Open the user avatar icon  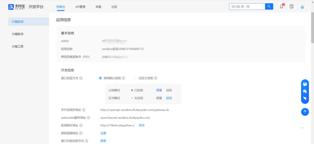click(302, 7)
